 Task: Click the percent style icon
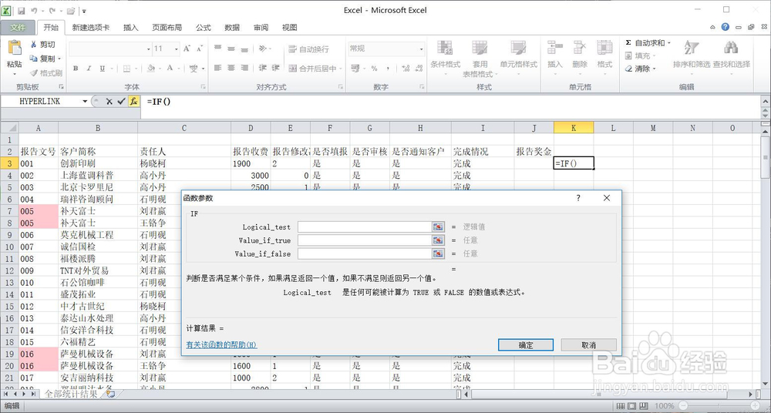coord(374,69)
